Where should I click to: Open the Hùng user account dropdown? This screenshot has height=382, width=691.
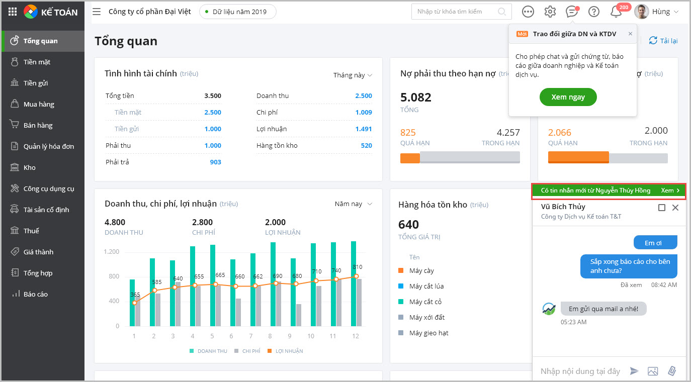click(657, 12)
